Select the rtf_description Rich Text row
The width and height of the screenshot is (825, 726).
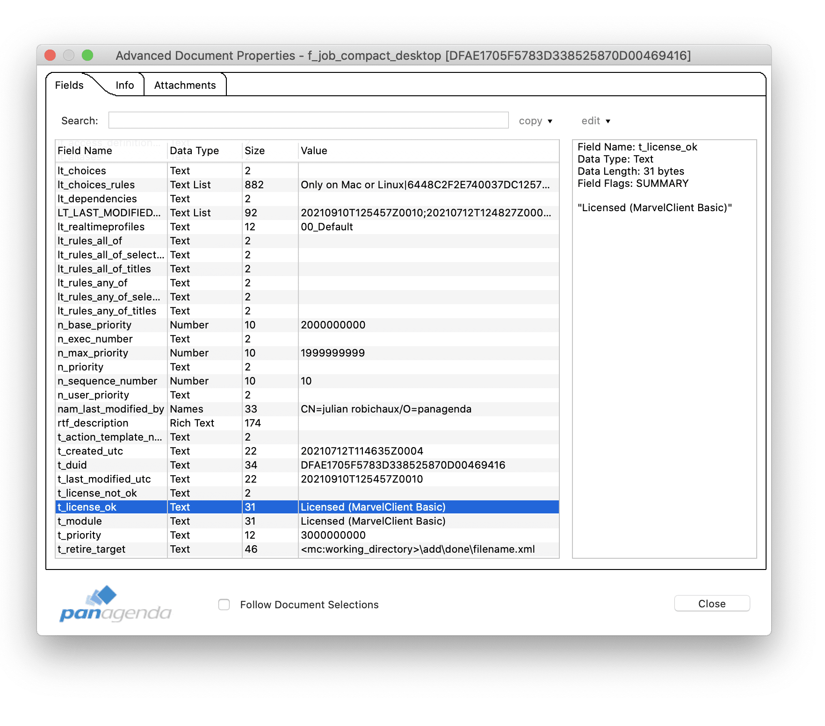(x=307, y=423)
